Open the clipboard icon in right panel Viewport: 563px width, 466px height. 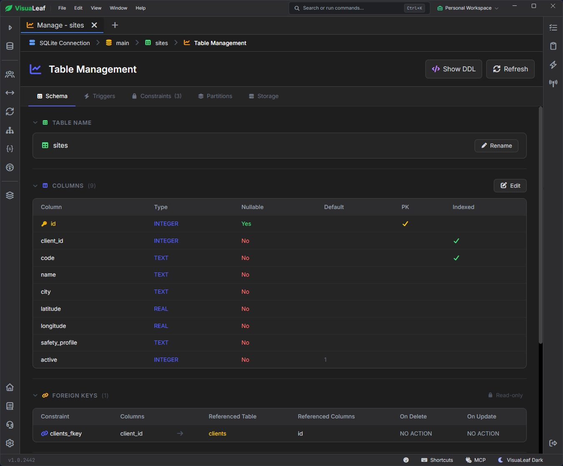click(x=553, y=46)
